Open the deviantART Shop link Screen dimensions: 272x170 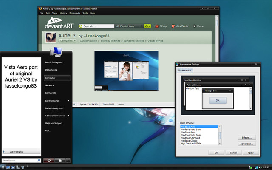point(161,26)
